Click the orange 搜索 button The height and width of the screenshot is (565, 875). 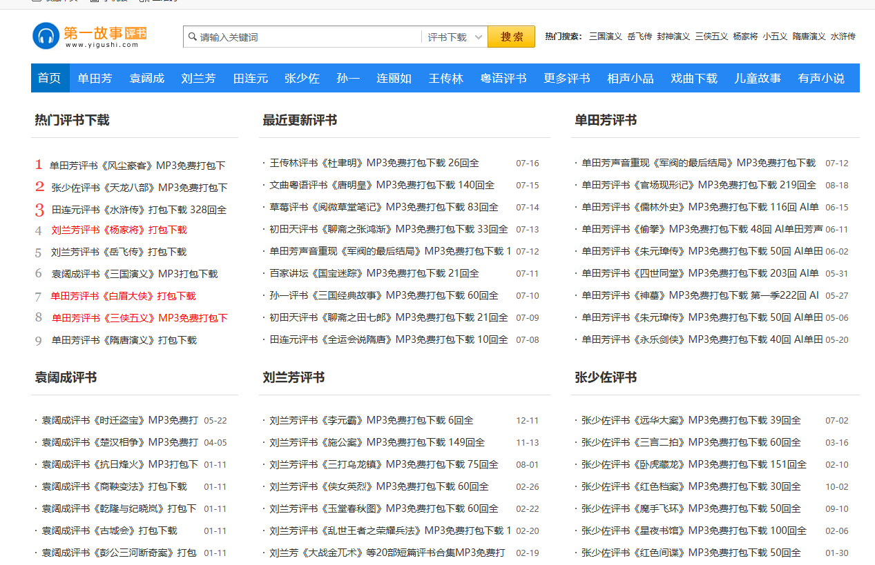[x=511, y=37]
